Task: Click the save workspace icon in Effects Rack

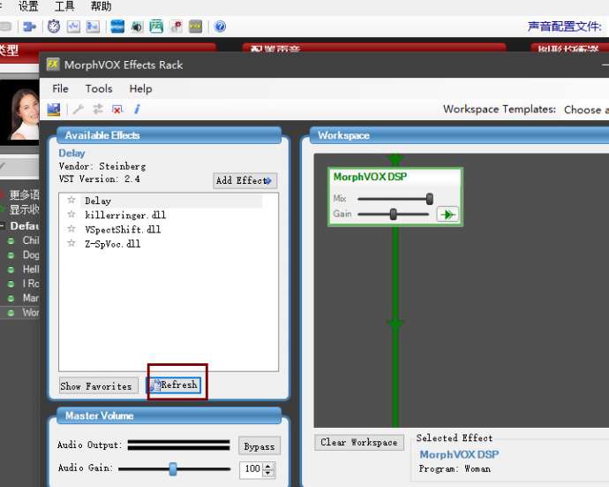Action: [54, 110]
